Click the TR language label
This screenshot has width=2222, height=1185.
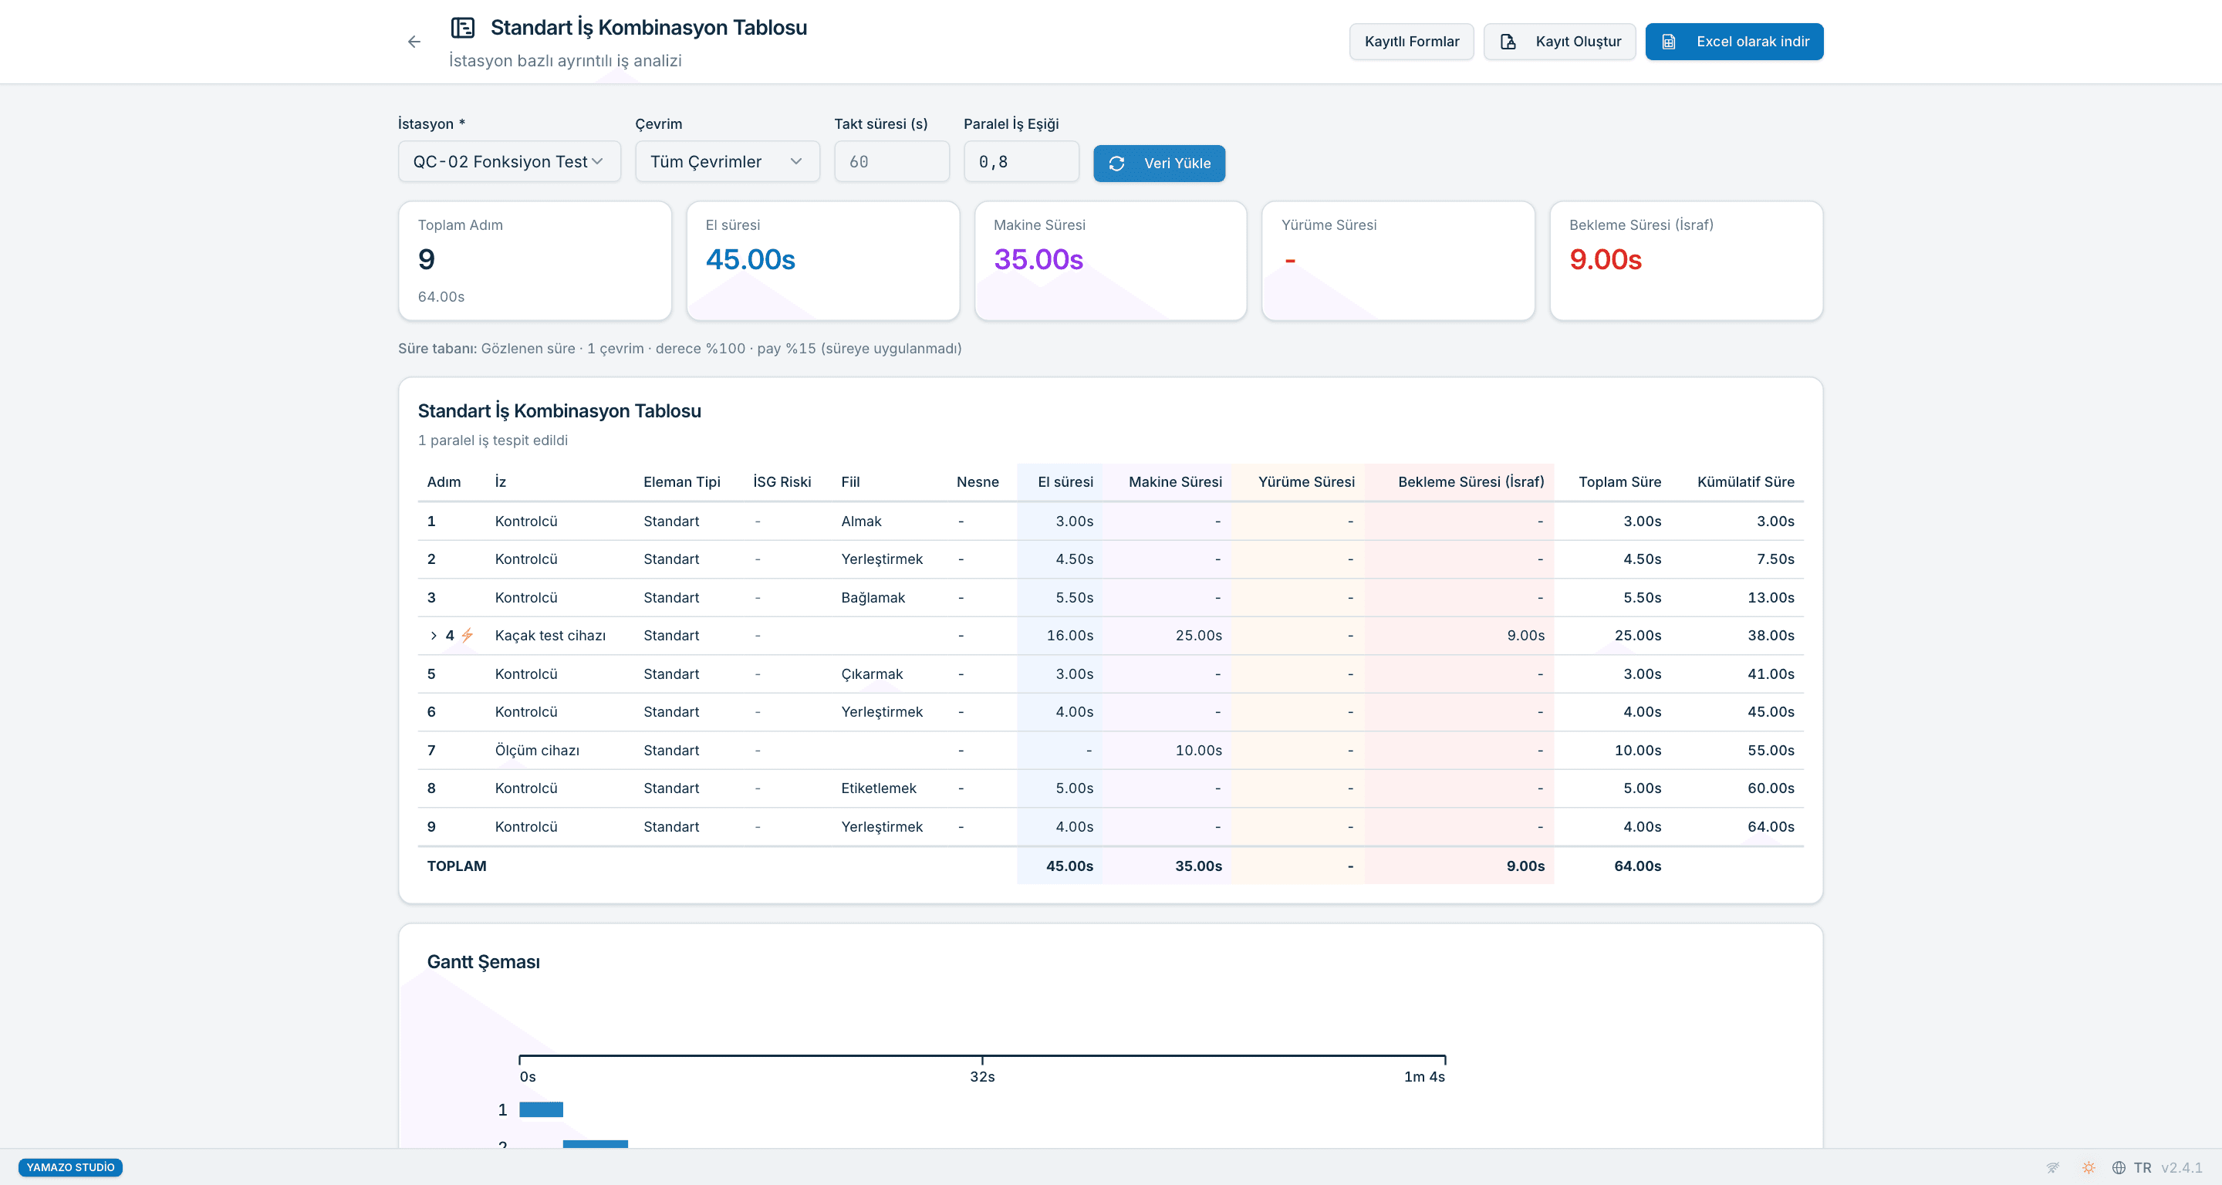[2142, 1168]
